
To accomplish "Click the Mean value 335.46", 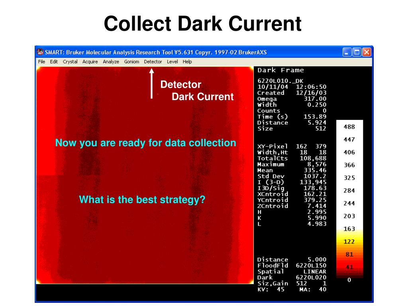I will [x=315, y=170].
